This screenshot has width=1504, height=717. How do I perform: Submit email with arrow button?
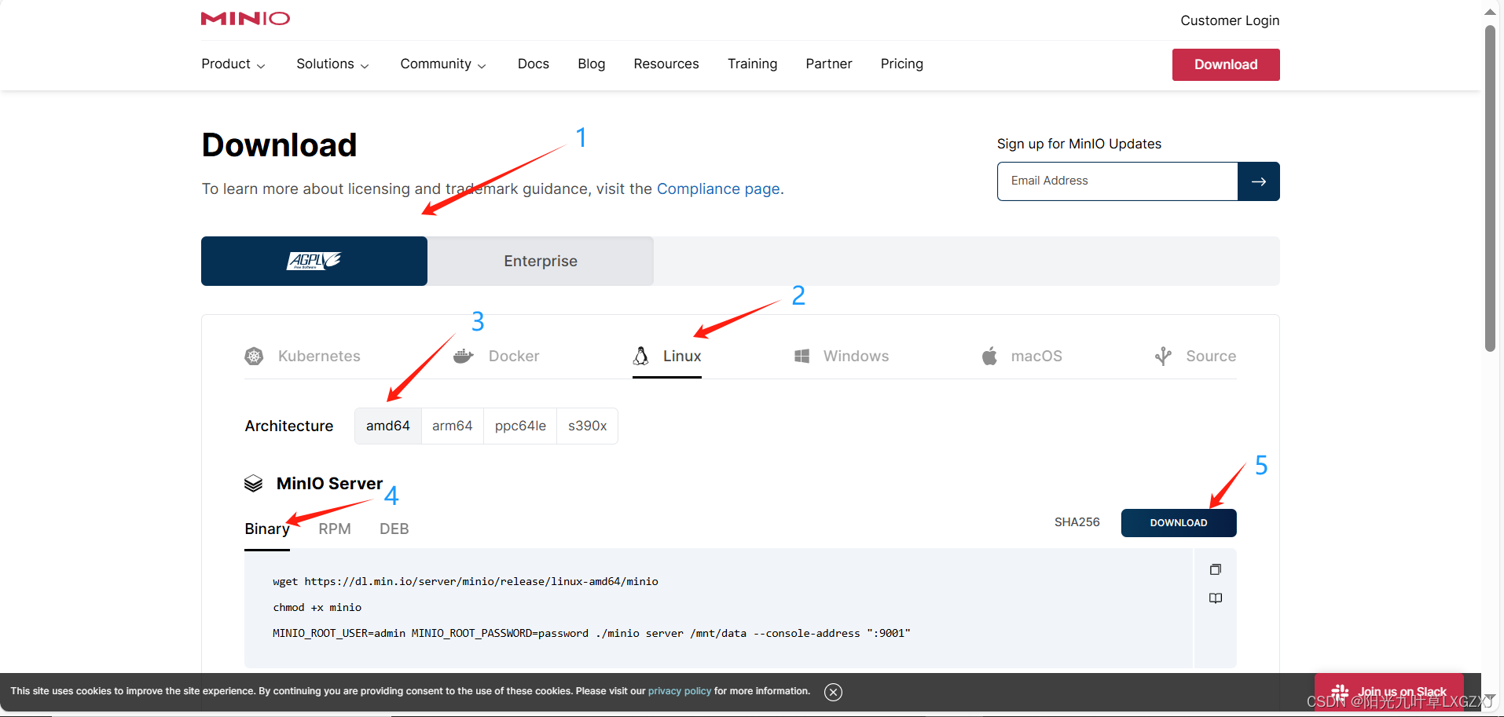point(1259,181)
